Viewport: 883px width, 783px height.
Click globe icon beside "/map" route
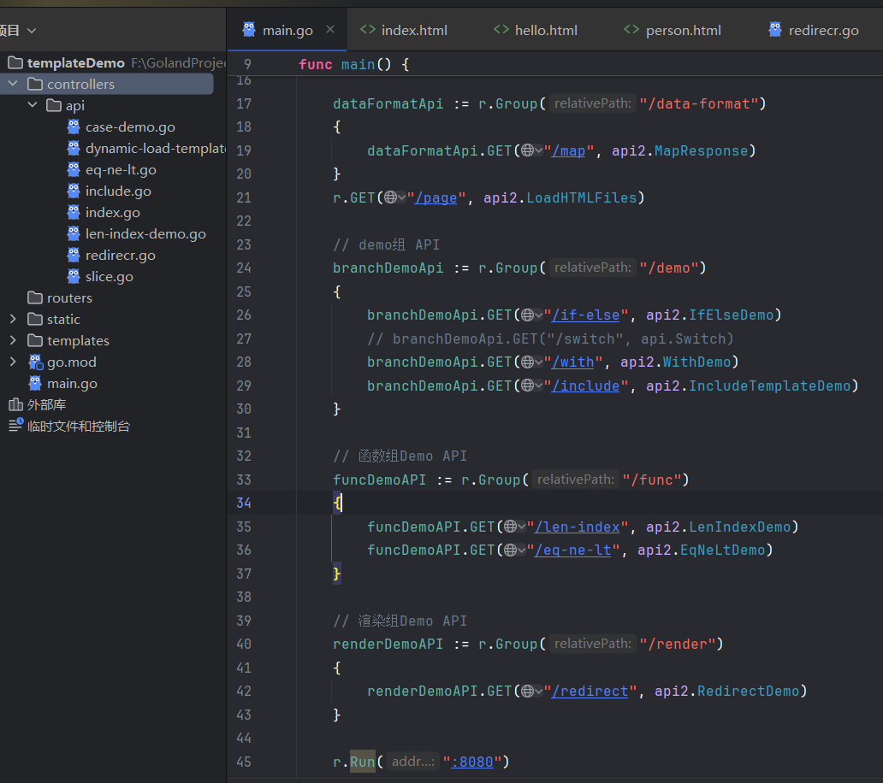pos(529,150)
